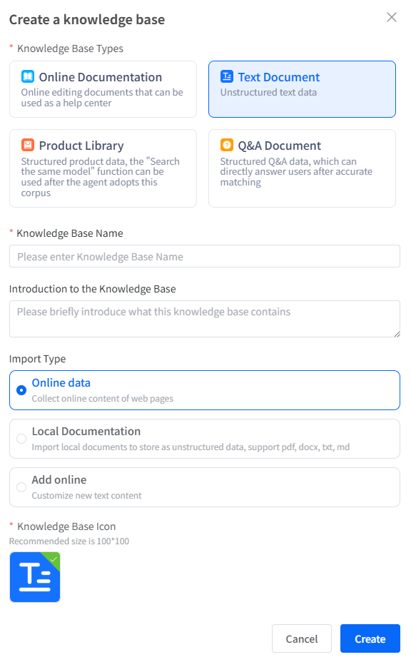Click 'Import local documents to store' description
Viewport: 411px width, 662px height.
pyautogui.click(x=191, y=447)
